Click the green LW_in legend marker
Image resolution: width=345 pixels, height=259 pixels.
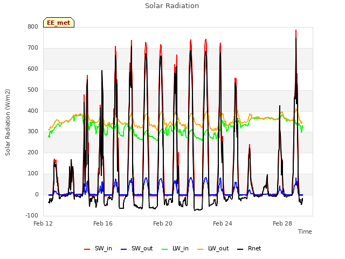tap(165, 249)
